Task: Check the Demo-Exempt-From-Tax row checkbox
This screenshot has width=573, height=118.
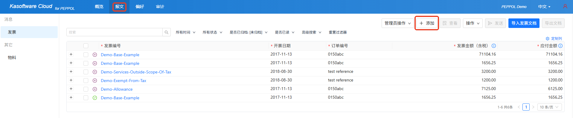Action: tap(86, 81)
